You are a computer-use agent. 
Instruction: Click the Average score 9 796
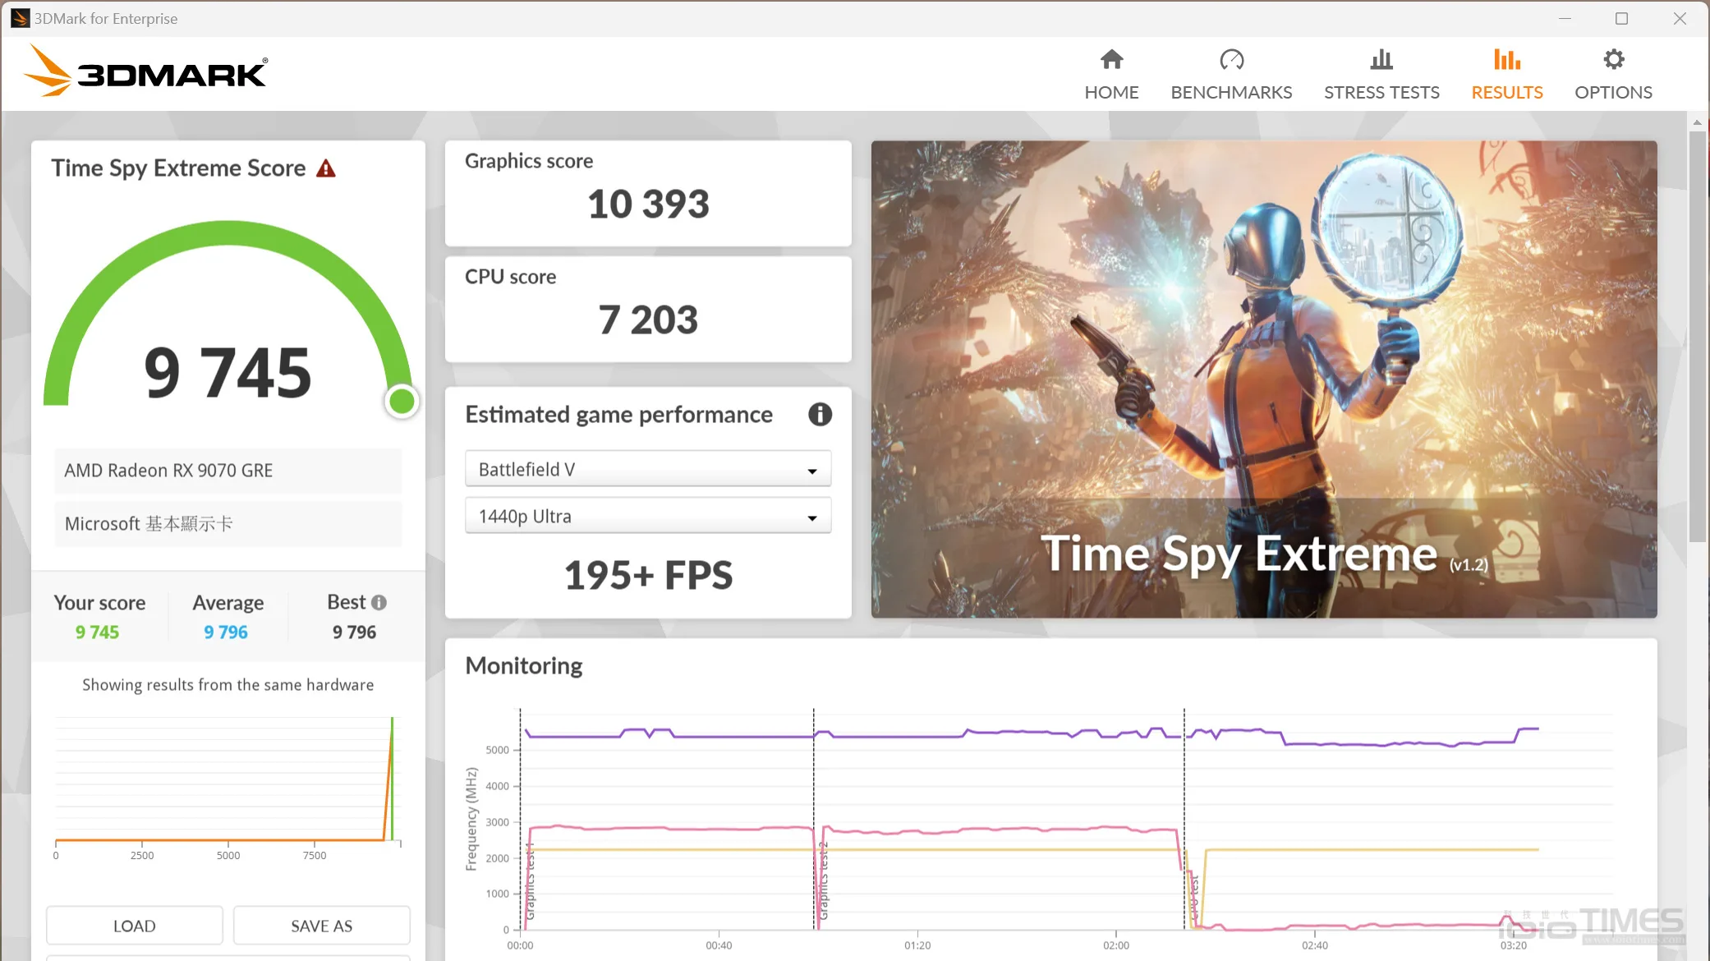point(226,632)
